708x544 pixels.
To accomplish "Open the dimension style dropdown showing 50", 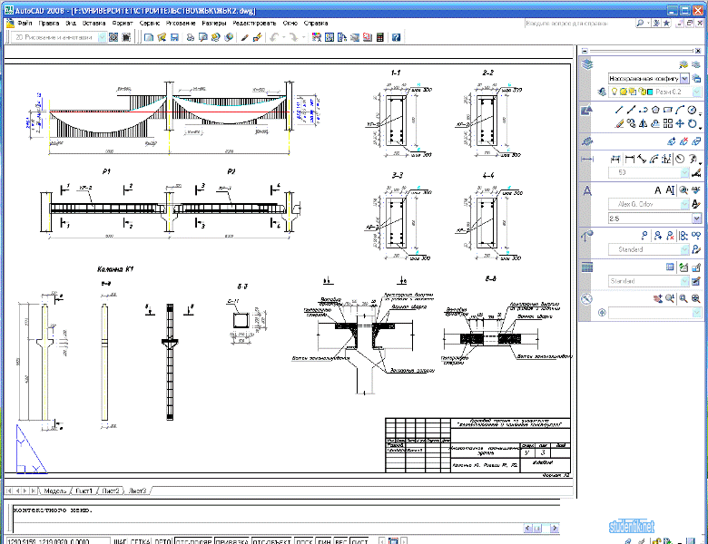I will [648, 172].
